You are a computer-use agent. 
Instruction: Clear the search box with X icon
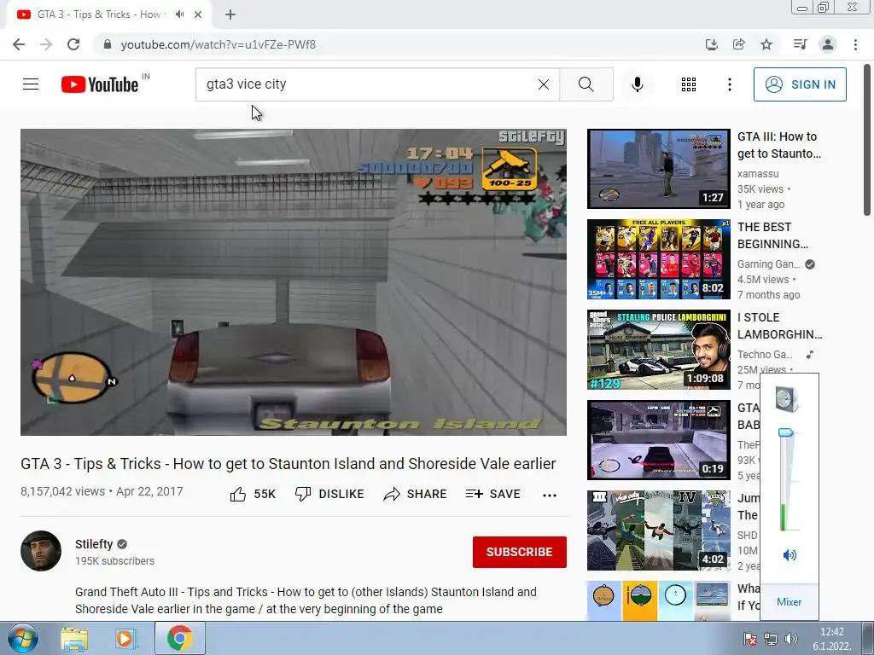(544, 84)
